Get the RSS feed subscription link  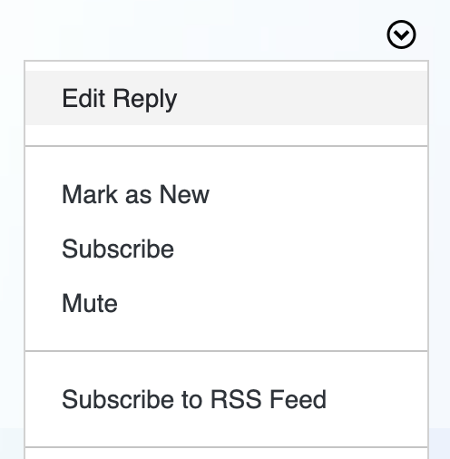226,399
